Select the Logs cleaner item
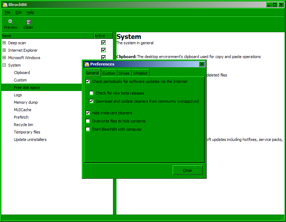 [18, 95]
